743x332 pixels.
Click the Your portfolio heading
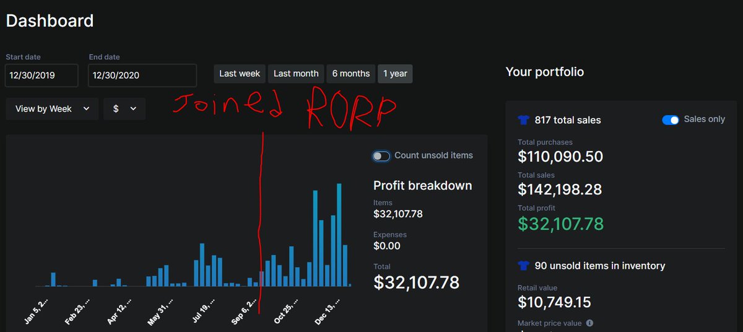[x=545, y=72]
